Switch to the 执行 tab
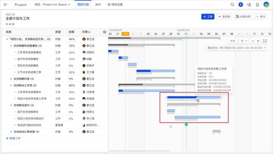Screen dimensions: 273x154 pyautogui.click(x=98, y=5)
